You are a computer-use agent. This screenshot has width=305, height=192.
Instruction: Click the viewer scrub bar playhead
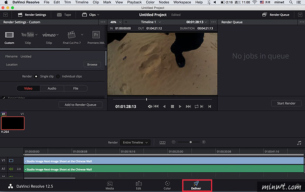click(x=146, y=99)
